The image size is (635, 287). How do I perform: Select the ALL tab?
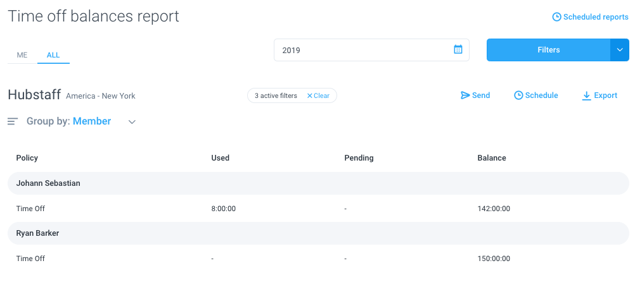pos(53,55)
